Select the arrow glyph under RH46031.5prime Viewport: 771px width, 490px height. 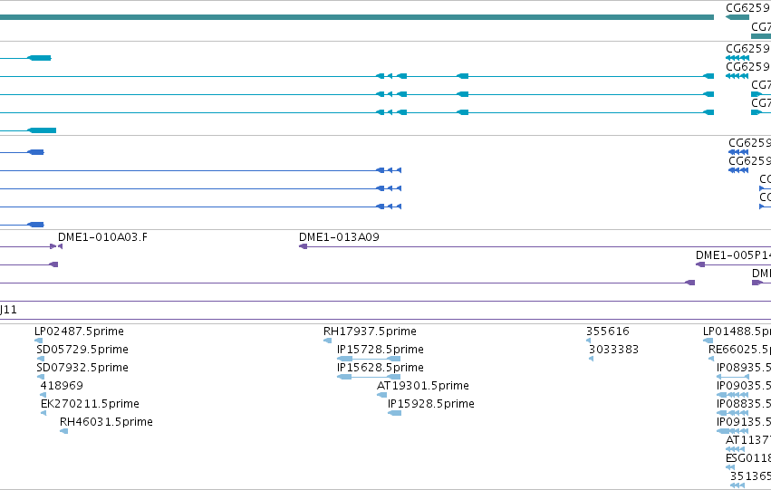[x=64, y=431]
